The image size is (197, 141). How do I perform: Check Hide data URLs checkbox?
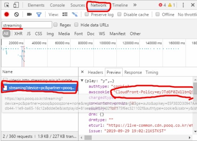(x=76, y=25)
